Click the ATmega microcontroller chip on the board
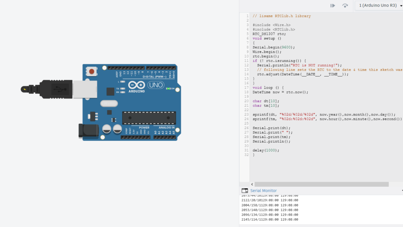 click(x=149, y=118)
